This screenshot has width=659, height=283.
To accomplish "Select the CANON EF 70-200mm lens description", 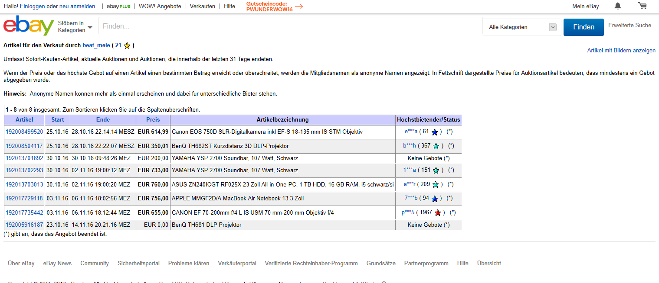I will coord(253,212).
